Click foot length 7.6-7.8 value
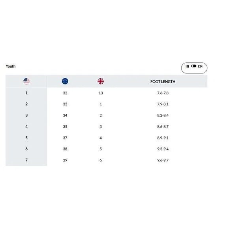 pos(163,93)
